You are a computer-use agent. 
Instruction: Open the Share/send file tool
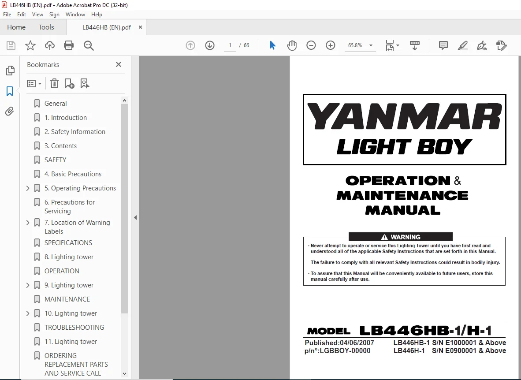501,45
